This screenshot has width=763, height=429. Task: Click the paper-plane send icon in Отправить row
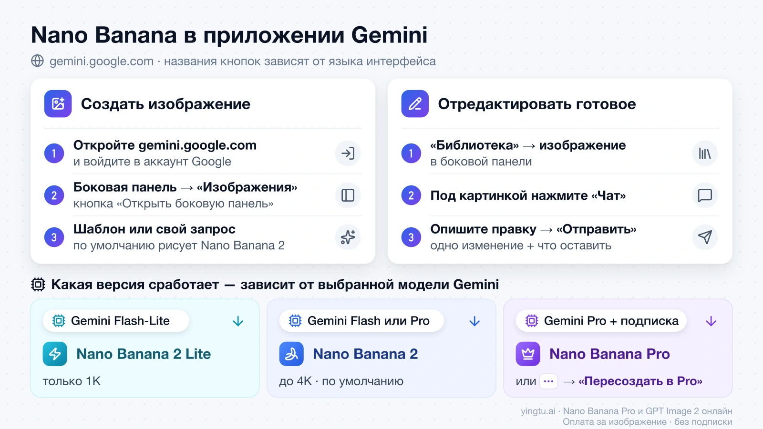(x=705, y=237)
